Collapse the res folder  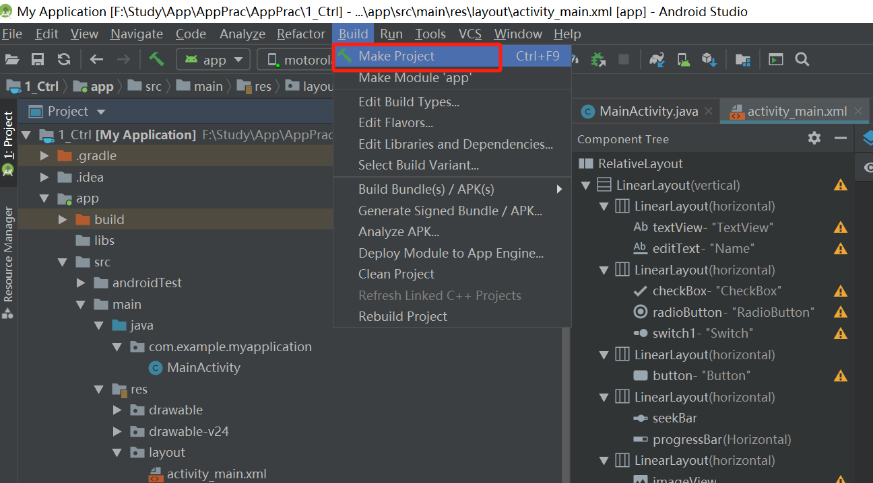point(99,389)
